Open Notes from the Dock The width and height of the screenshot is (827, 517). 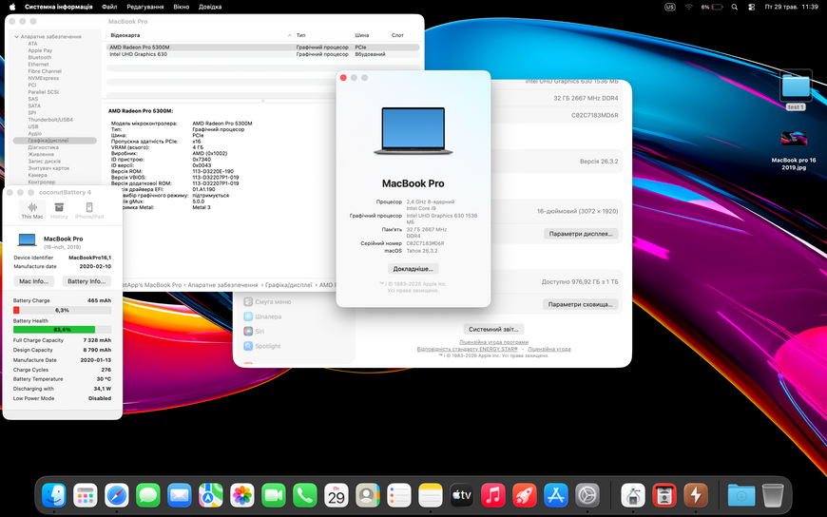coord(431,495)
